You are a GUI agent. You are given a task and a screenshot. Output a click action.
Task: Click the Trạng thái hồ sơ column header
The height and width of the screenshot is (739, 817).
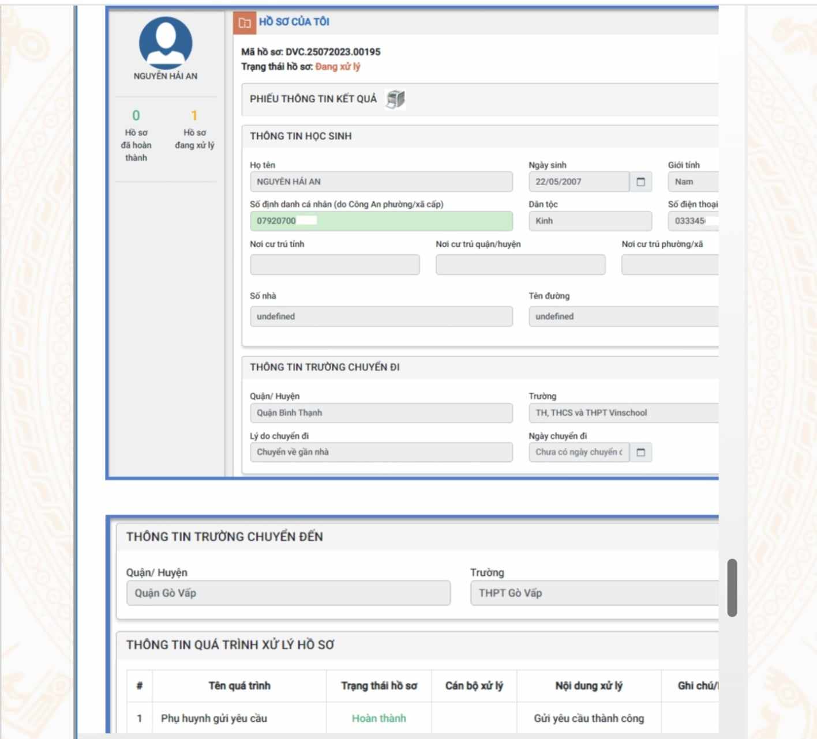(x=379, y=686)
